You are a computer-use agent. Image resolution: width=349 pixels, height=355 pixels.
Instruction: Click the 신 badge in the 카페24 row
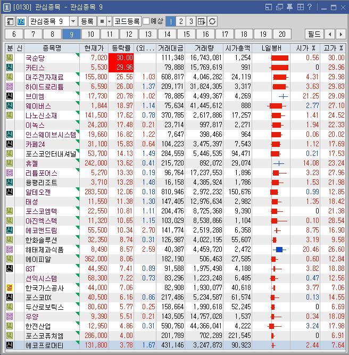(9, 144)
